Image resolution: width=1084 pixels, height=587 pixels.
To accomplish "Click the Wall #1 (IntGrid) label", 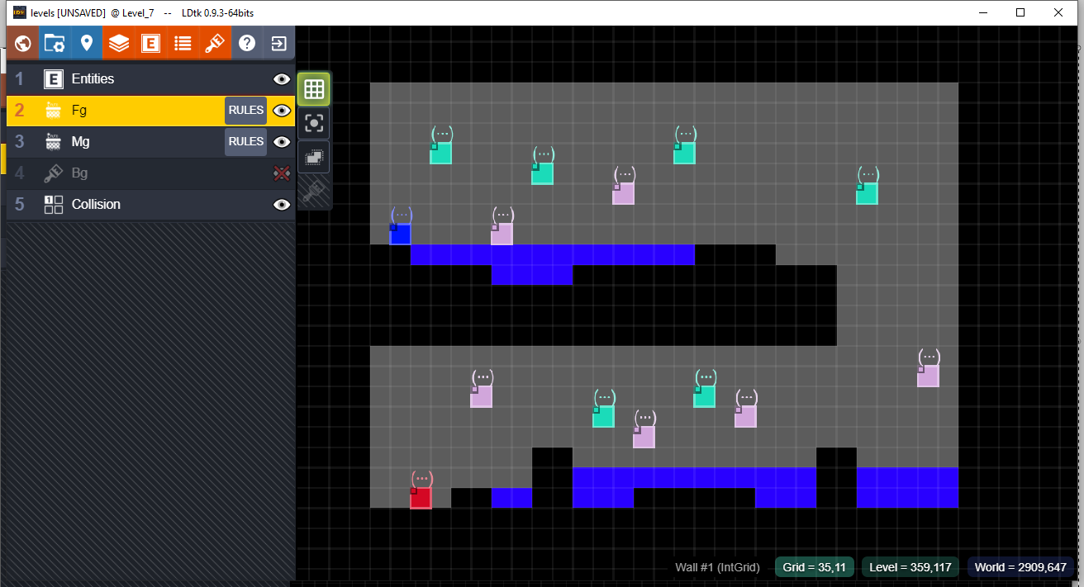I will coord(717,567).
